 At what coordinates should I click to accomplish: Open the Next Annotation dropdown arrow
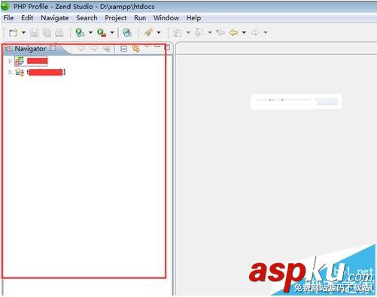(188, 32)
